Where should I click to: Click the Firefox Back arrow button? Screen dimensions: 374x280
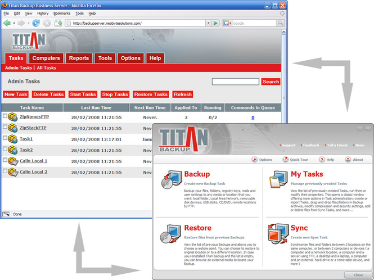(7, 23)
